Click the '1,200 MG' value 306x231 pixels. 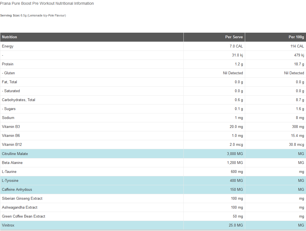(x=235, y=163)
